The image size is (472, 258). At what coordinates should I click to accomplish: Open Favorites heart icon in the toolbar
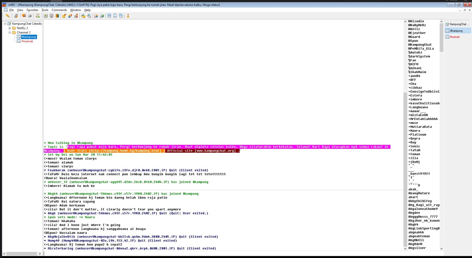[x=24, y=16]
